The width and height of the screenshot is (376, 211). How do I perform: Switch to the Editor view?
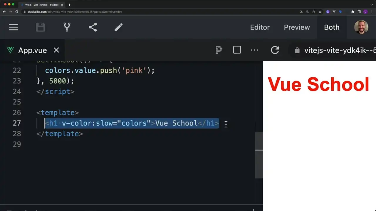point(260,27)
